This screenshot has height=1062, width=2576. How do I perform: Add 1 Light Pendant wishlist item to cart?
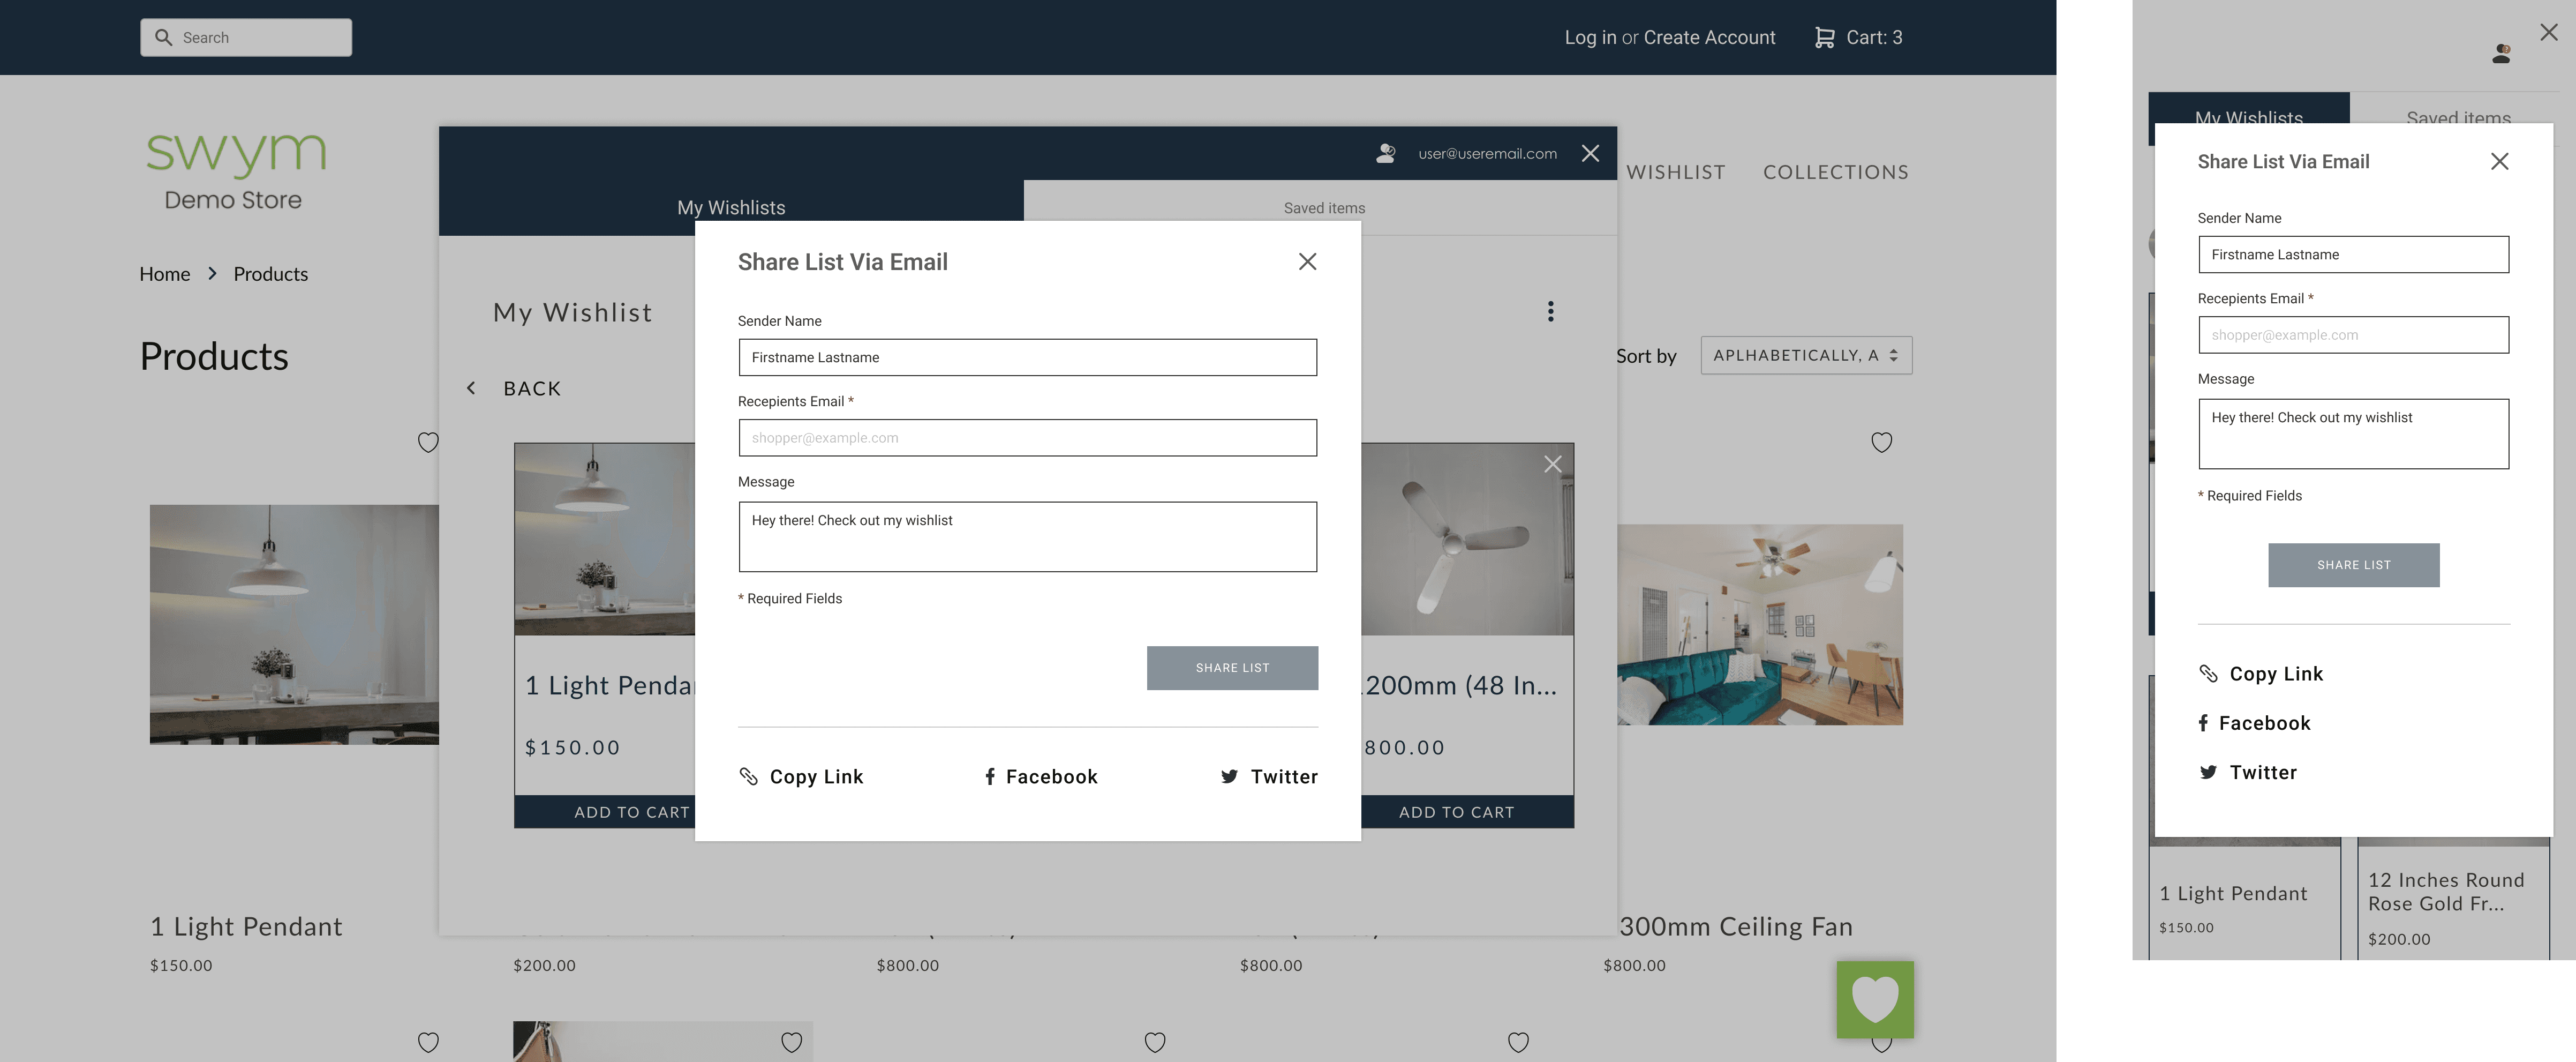point(605,812)
